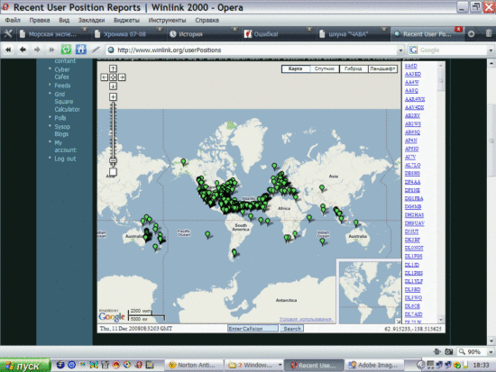The height and width of the screenshot is (372, 496).
Task: Open the My account link
Action: point(66,146)
